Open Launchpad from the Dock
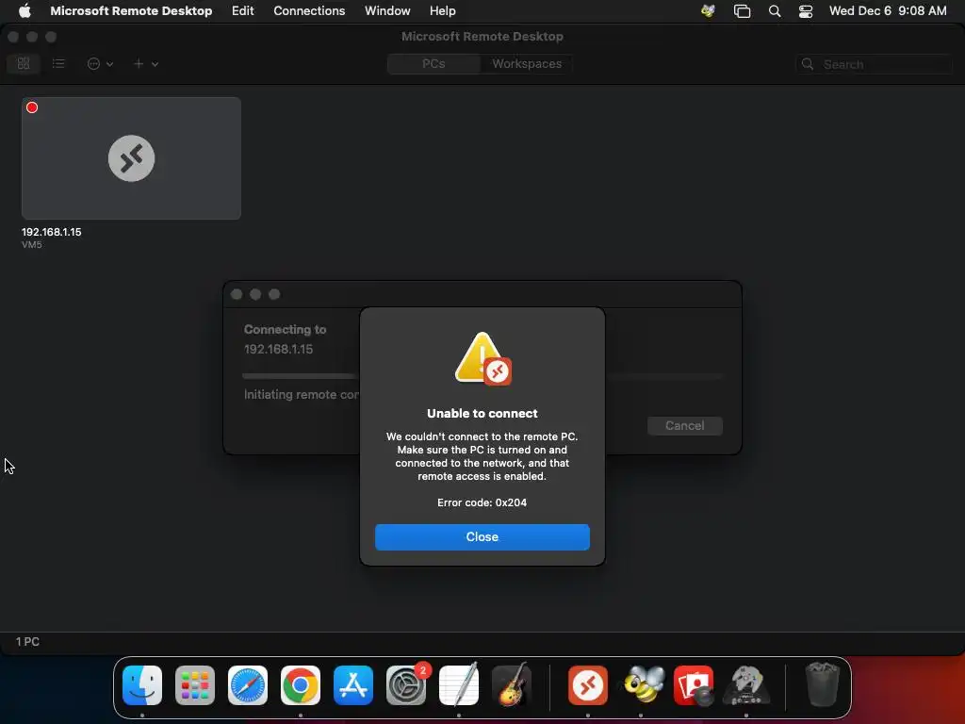 point(195,685)
